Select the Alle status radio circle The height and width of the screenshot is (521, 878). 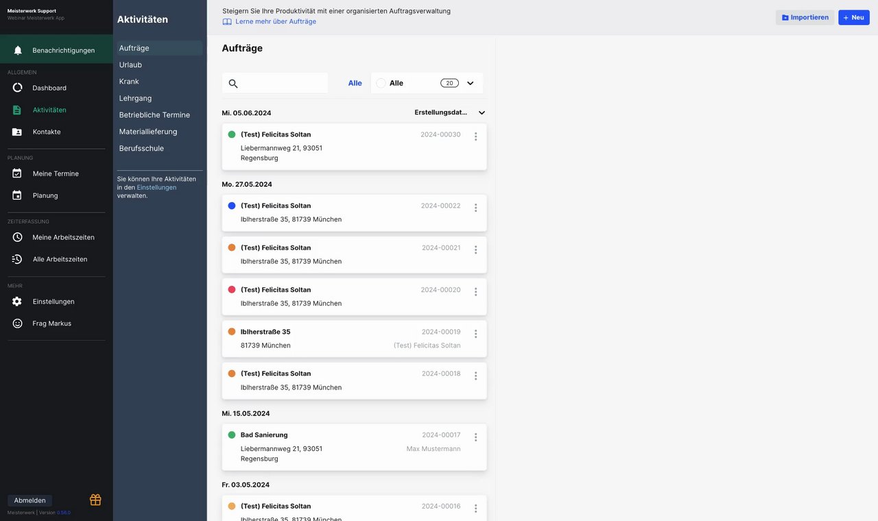pyautogui.click(x=381, y=83)
